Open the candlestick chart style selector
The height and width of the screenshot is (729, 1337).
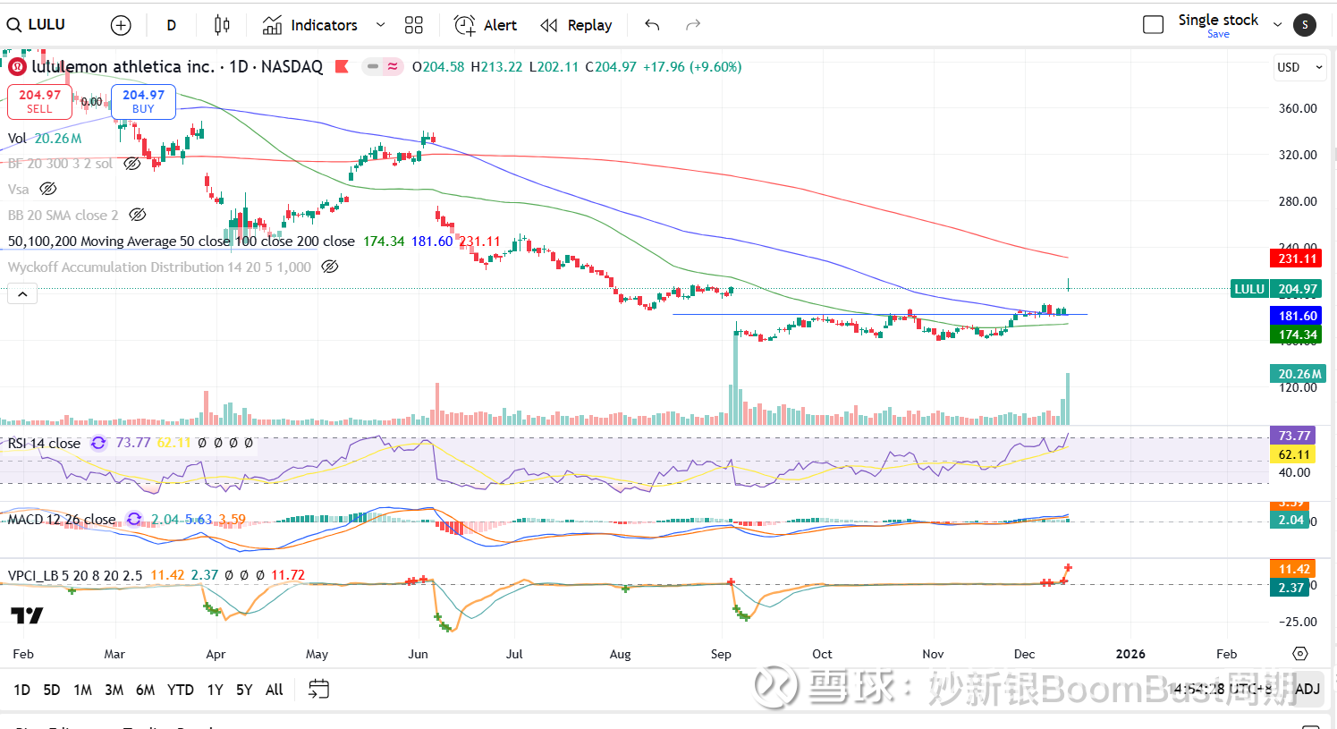pos(222,25)
